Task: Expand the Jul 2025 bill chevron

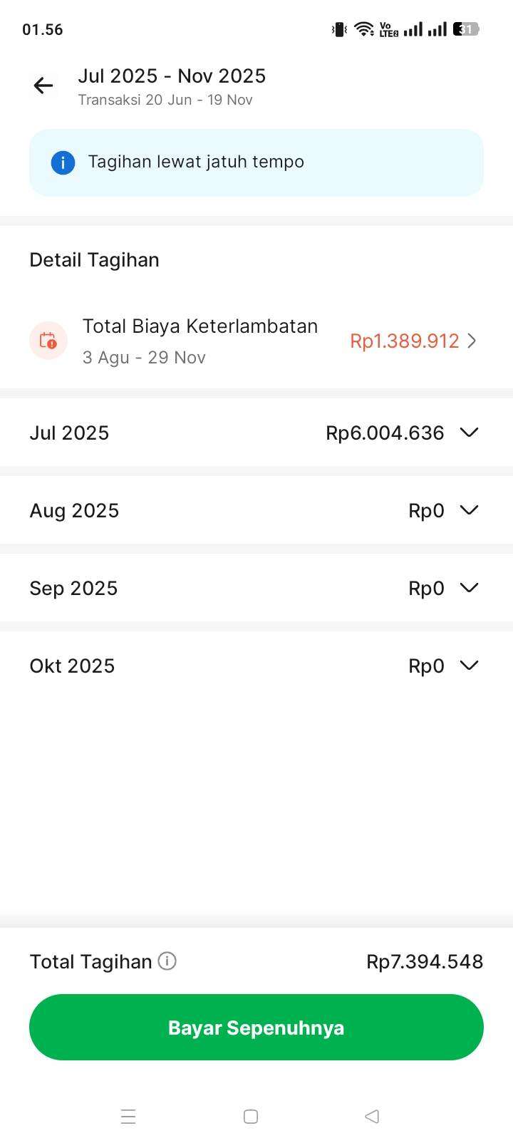Action: 469,433
